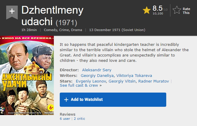Open writer Viktoriya Tokareva's page
Image resolution: width=197 pixels, height=126 pixels.
click(134, 75)
